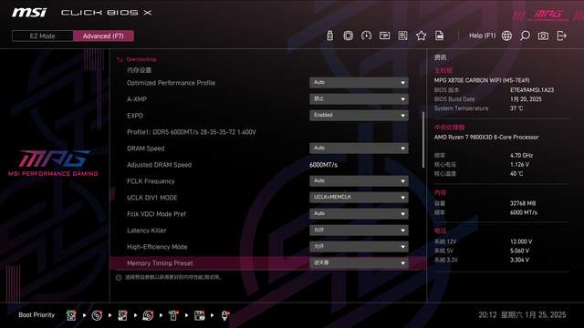Click the MSI logo at top left
This screenshot has height=328, width=584.
(x=29, y=13)
